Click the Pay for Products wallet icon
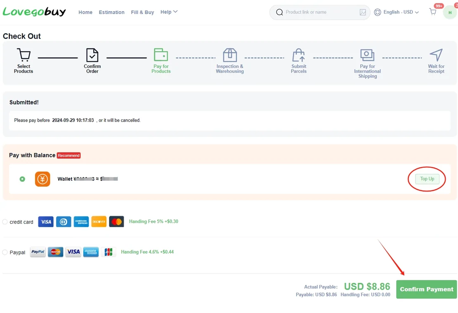Screen dimensions: 458x313 pyautogui.click(x=161, y=55)
